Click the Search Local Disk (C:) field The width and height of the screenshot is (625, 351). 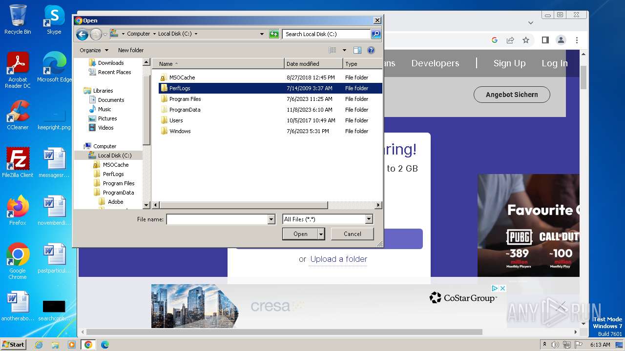point(327,34)
